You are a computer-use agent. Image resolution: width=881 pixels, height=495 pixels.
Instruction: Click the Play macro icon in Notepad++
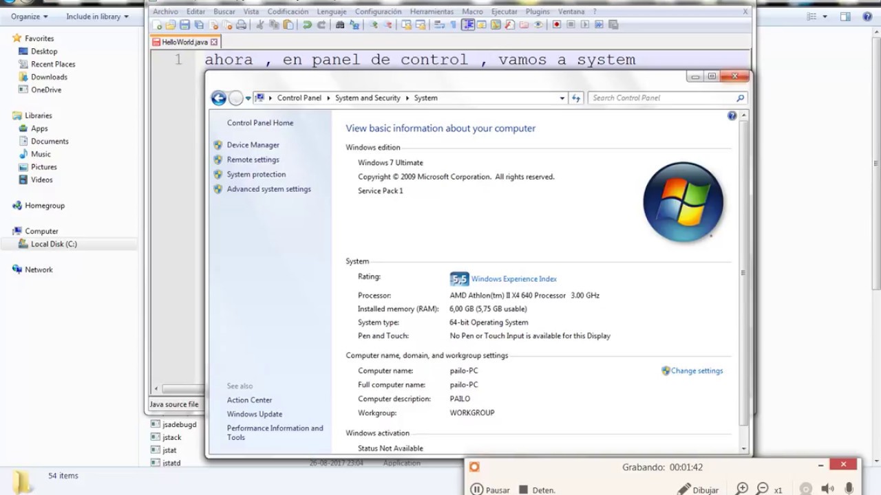tap(585, 25)
